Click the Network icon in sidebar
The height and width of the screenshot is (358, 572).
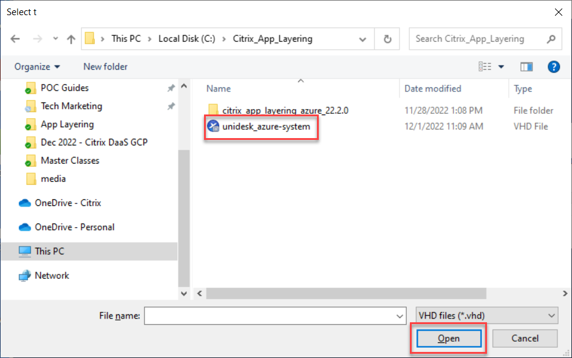click(24, 276)
